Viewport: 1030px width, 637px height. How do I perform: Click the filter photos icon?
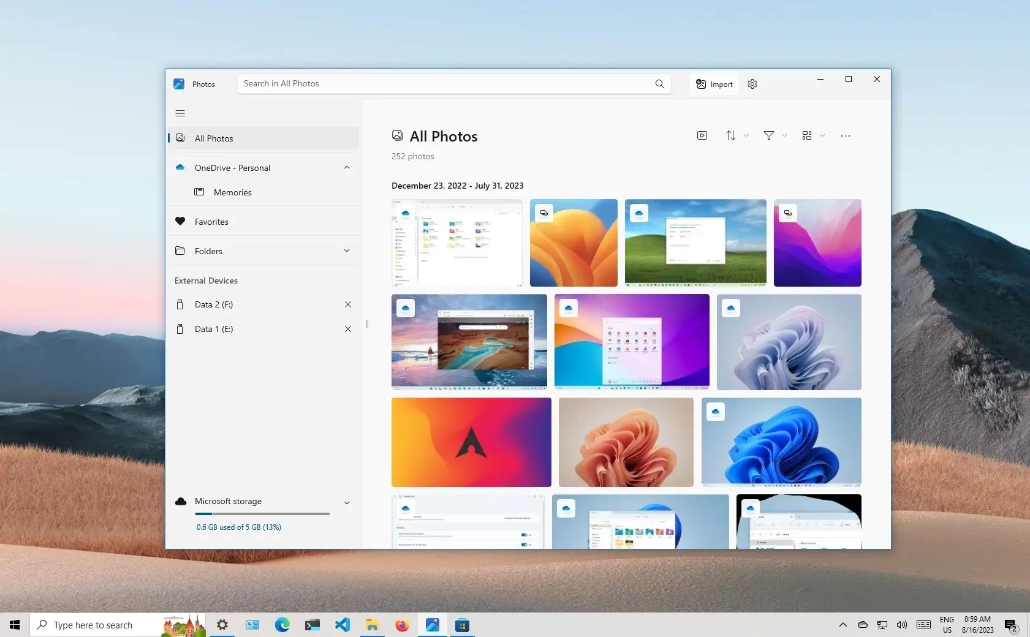768,135
